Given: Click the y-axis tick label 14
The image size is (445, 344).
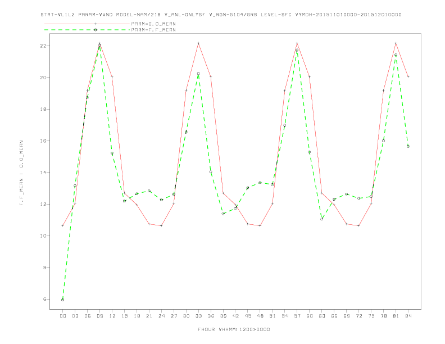Looking at the screenshot, I should (x=44, y=173).
